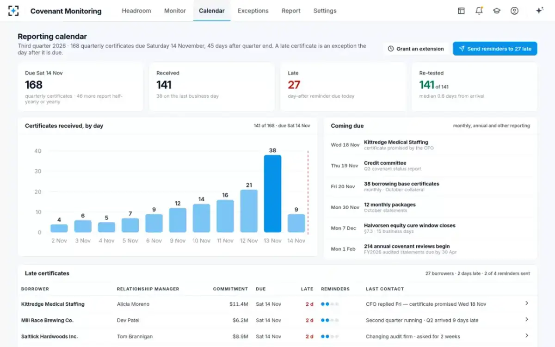
Task: Select the 13 Nov bar with 38 certificates
Action: (272, 193)
